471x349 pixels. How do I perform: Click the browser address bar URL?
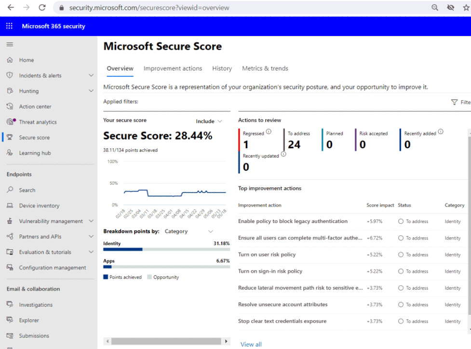(149, 8)
